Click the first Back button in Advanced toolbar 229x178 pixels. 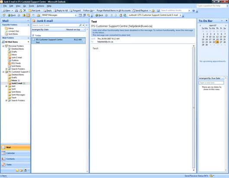[x=12, y=15]
